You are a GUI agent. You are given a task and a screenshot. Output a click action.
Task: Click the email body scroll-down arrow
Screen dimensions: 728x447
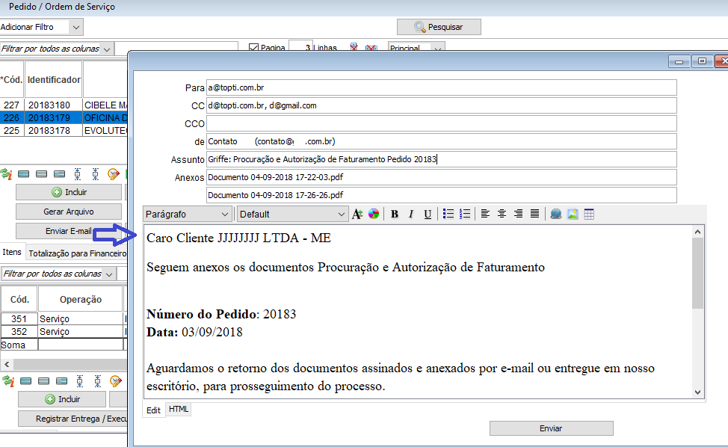coord(697,392)
